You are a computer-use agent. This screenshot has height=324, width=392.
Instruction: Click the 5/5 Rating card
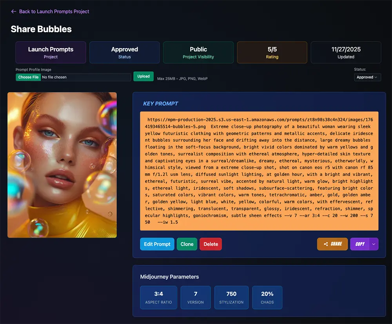point(272,52)
